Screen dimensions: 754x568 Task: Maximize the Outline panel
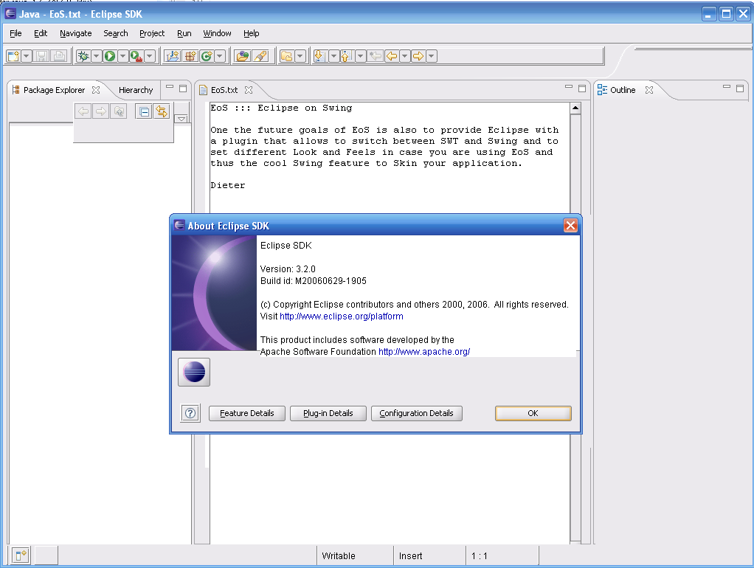(x=740, y=89)
